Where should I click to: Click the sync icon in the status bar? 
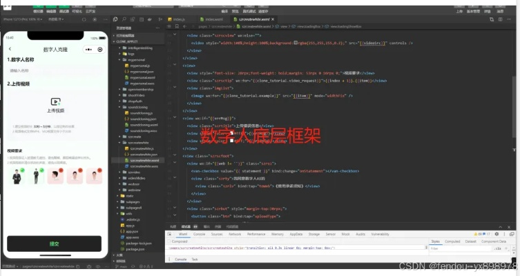pos(133,266)
